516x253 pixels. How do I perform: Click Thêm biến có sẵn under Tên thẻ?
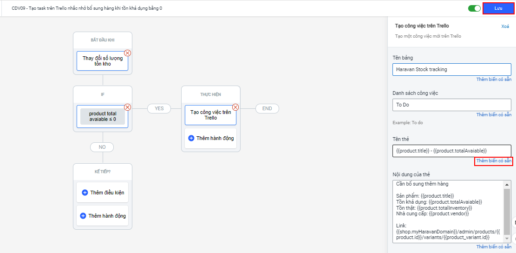pyautogui.click(x=494, y=161)
